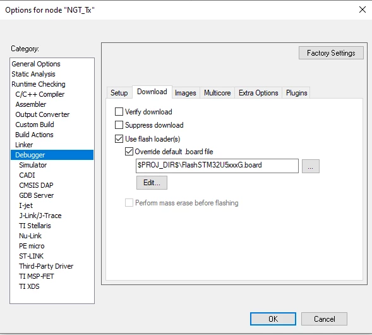Open J-Link/J-Trace settings
The width and height of the screenshot is (372, 335).
tap(52, 216)
